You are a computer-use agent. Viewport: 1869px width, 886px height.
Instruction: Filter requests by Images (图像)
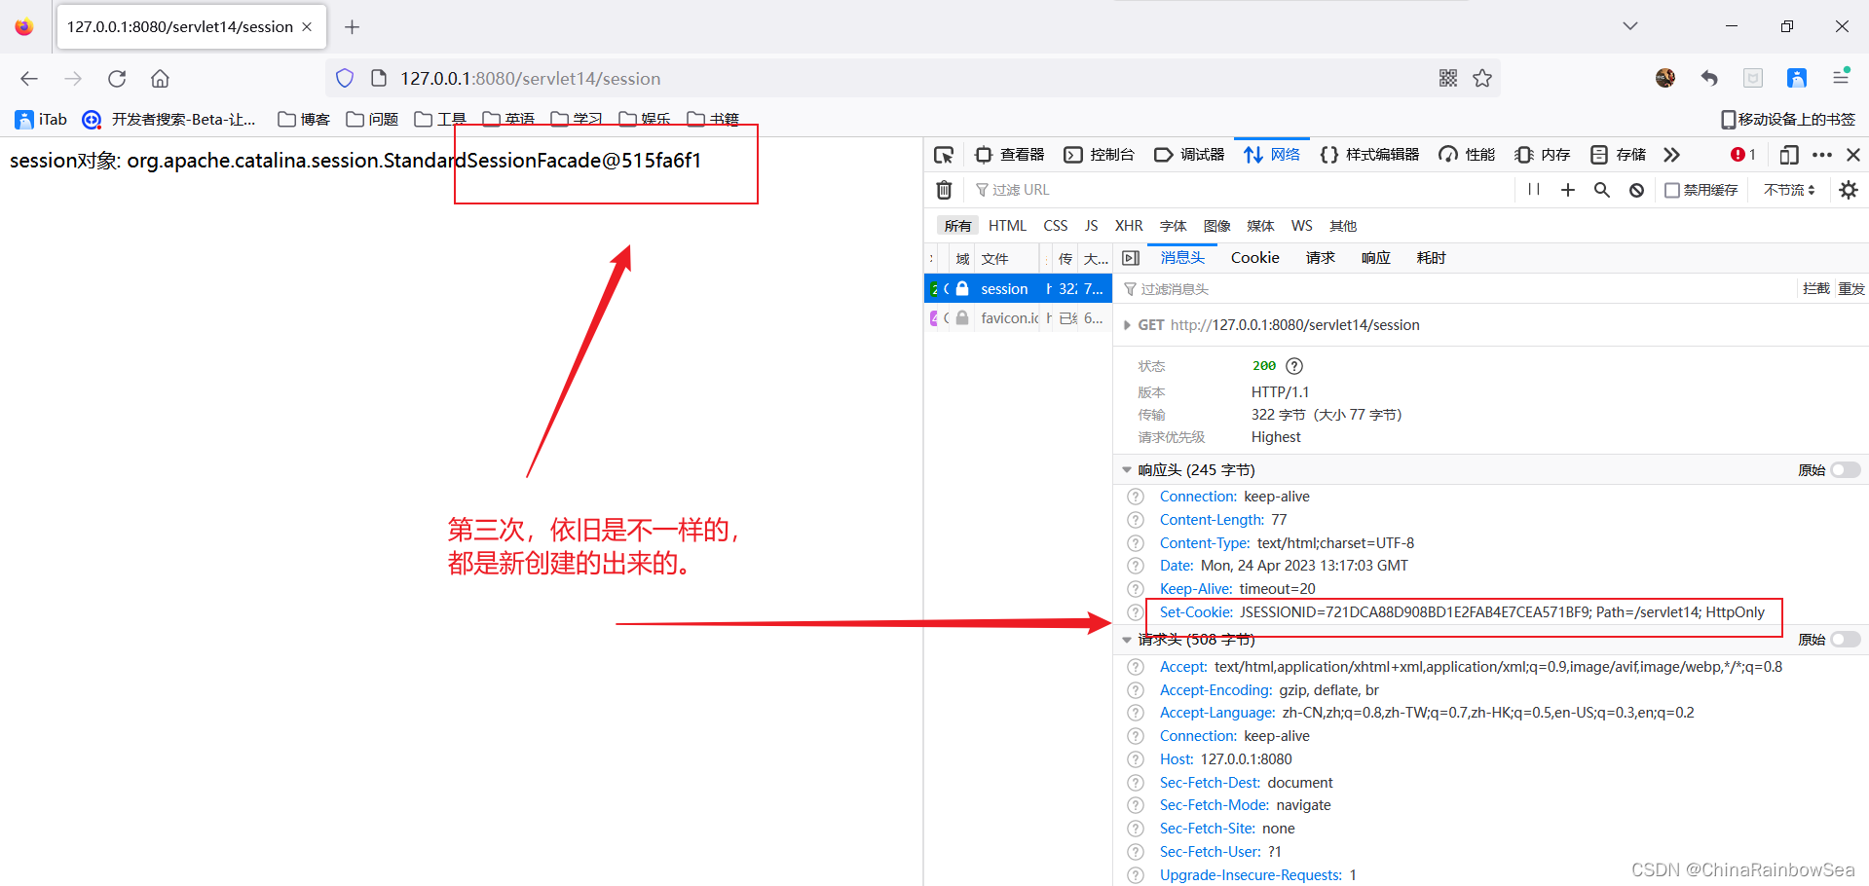coord(1217,226)
